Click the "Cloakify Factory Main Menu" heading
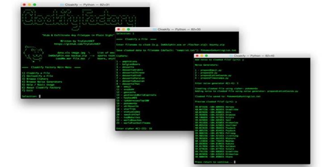Screen dimensions: 335x167 tap(51, 67)
